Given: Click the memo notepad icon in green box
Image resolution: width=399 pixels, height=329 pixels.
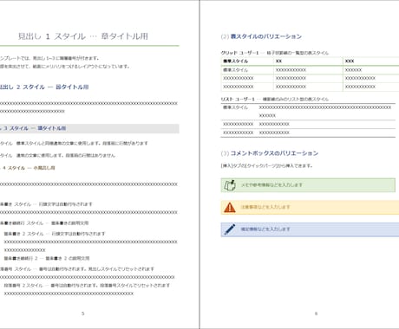Looking at the screenshot, I should coord(230,185).
